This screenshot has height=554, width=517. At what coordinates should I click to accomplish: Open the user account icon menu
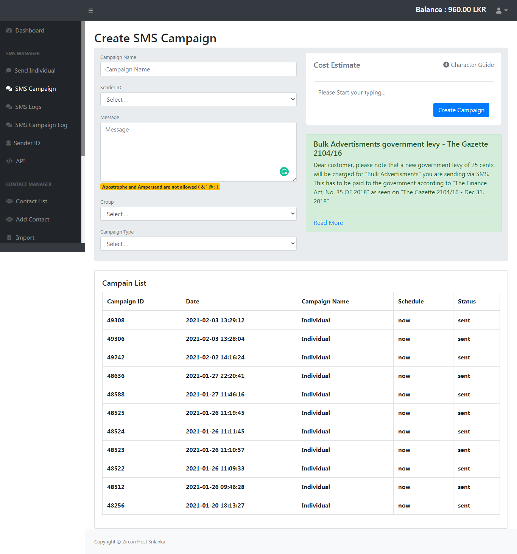[x=501, y=11]
